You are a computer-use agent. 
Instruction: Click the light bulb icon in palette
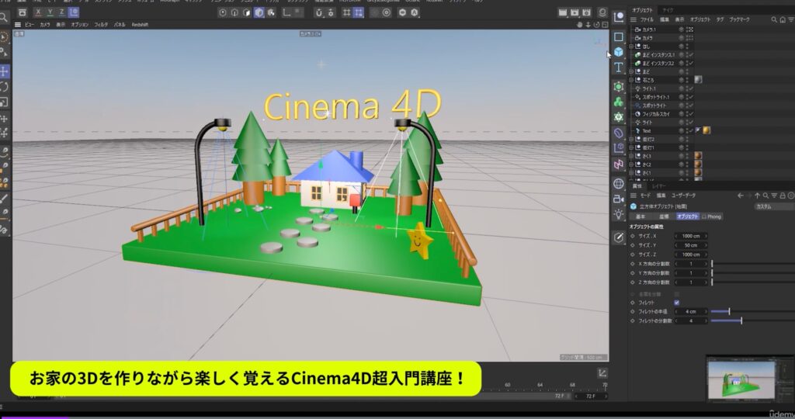619,214
